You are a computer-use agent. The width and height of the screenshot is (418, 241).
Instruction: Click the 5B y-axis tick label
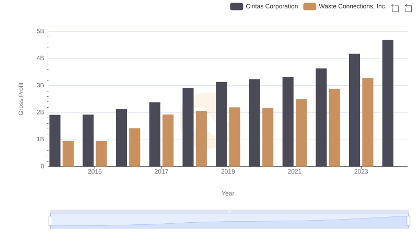click(40, 31)
